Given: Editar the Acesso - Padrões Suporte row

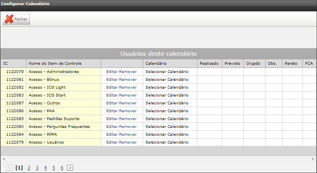Looking at the screenshot, I should [x=112, y=119].
